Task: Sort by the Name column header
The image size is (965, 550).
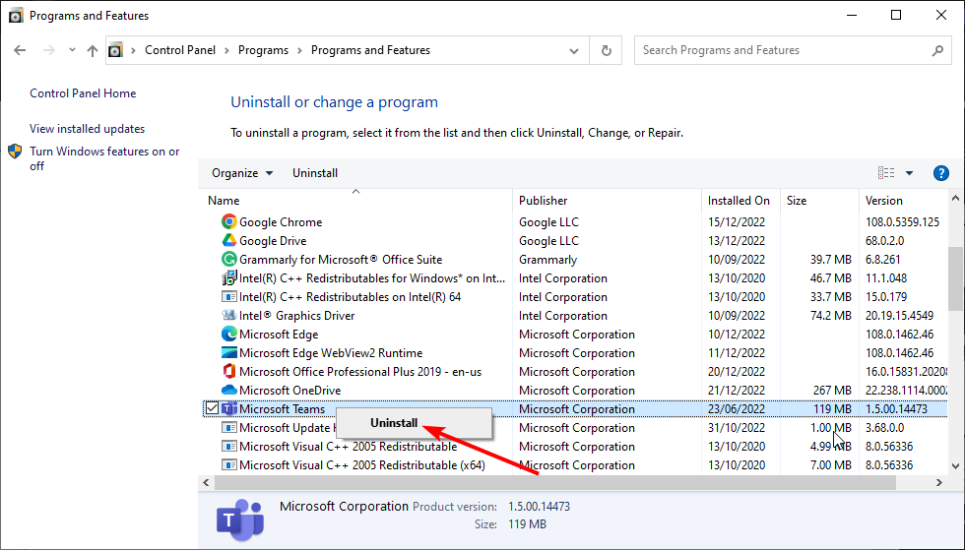Action: (x=355, y=201)
